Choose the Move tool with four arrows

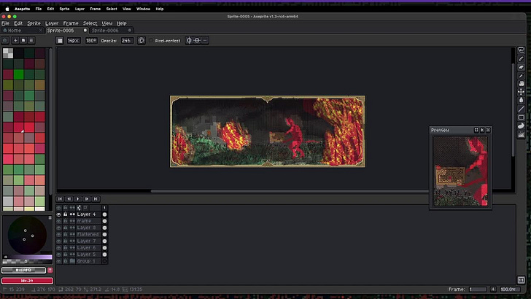click(522, 92)
